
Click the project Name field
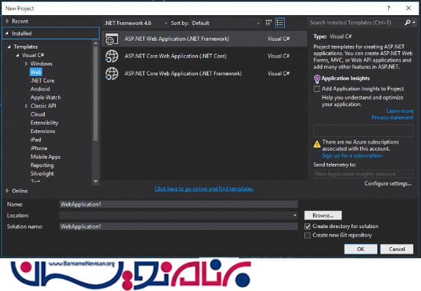178,204
